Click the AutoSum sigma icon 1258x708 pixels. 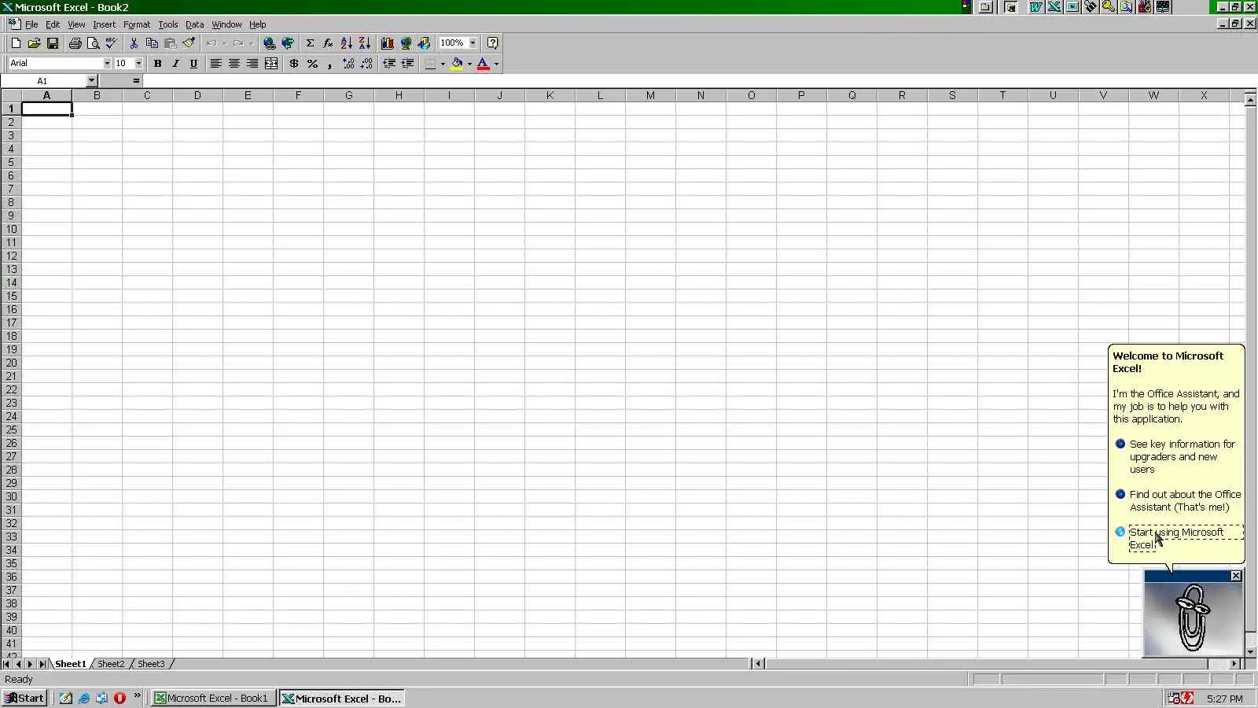tap(310, 43)
